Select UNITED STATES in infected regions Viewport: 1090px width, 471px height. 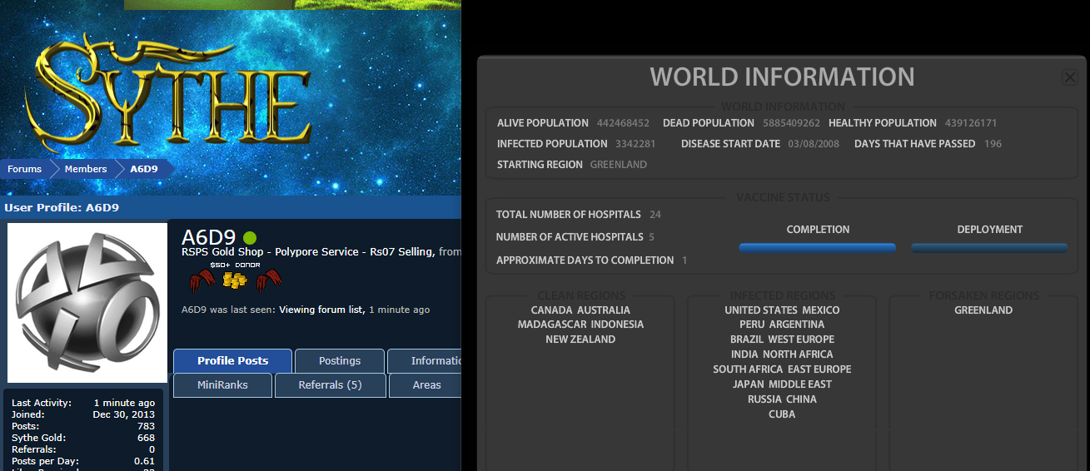click(x=761, y=310)
